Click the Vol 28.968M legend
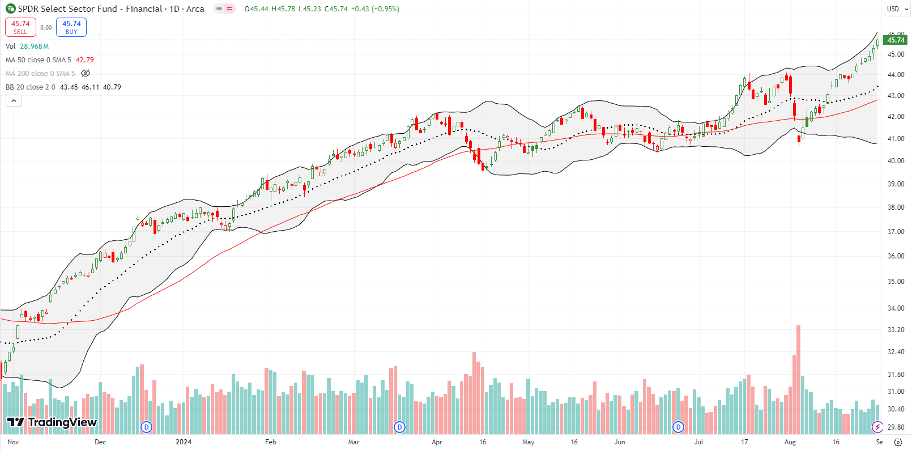Image resolution: width=912 pixels, height=450 pixels. [27, 46]
